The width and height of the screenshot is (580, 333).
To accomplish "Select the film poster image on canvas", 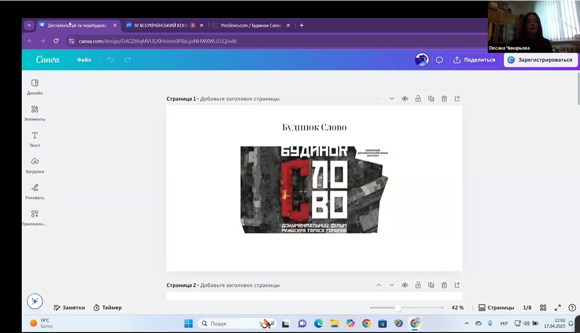I will pos(314,190).
